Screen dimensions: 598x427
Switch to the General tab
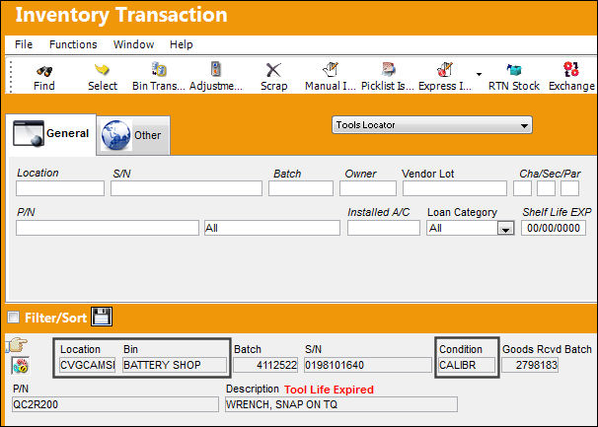50,134
